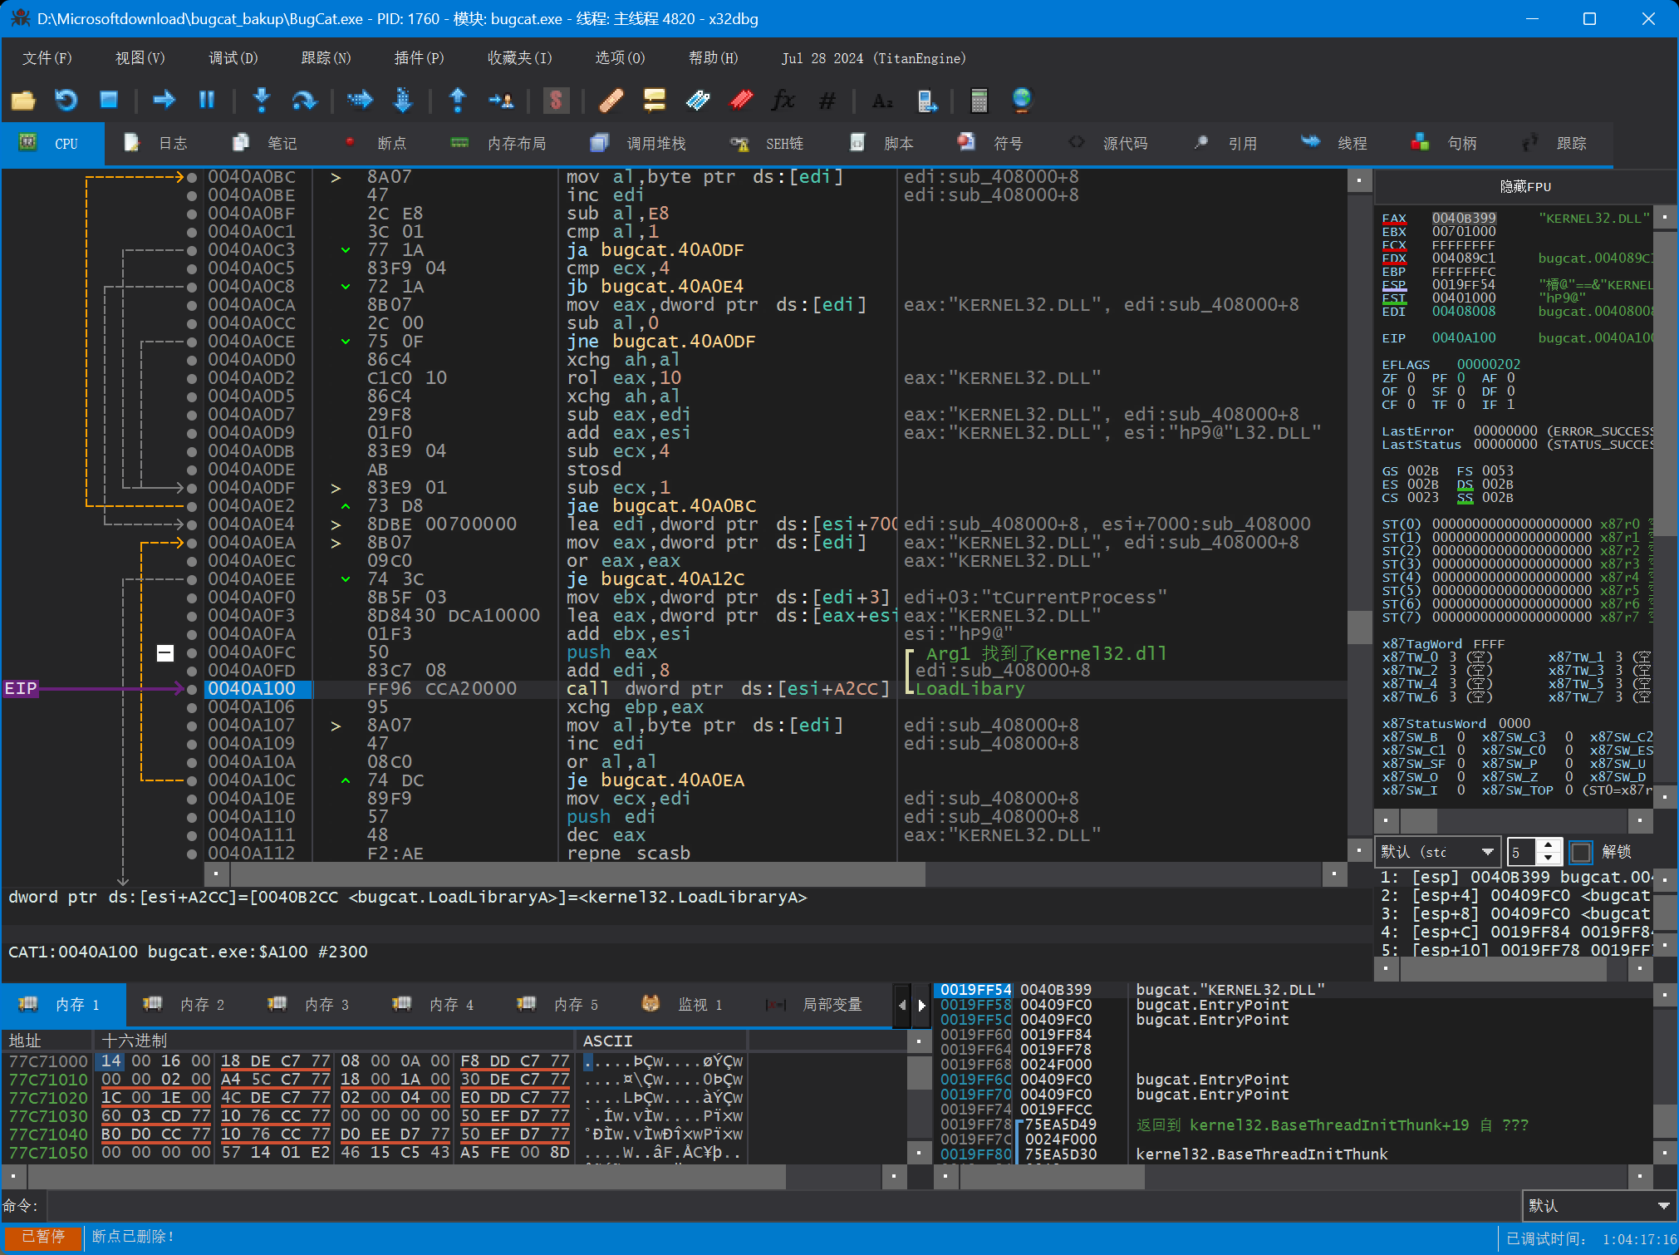Open the Functions fx icon
The image size is (1679, 1255).
(x=782, y=101)
